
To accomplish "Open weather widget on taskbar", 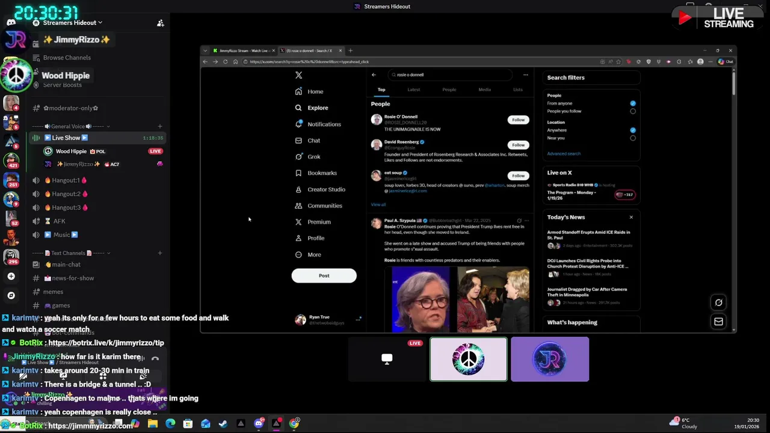I will click(x=685, y=423).
